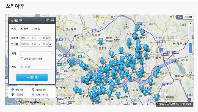This screenshot has height=112, width=198.
Task: Click the 실시간 예약 panel title
Action: click(x=17, y=20)
